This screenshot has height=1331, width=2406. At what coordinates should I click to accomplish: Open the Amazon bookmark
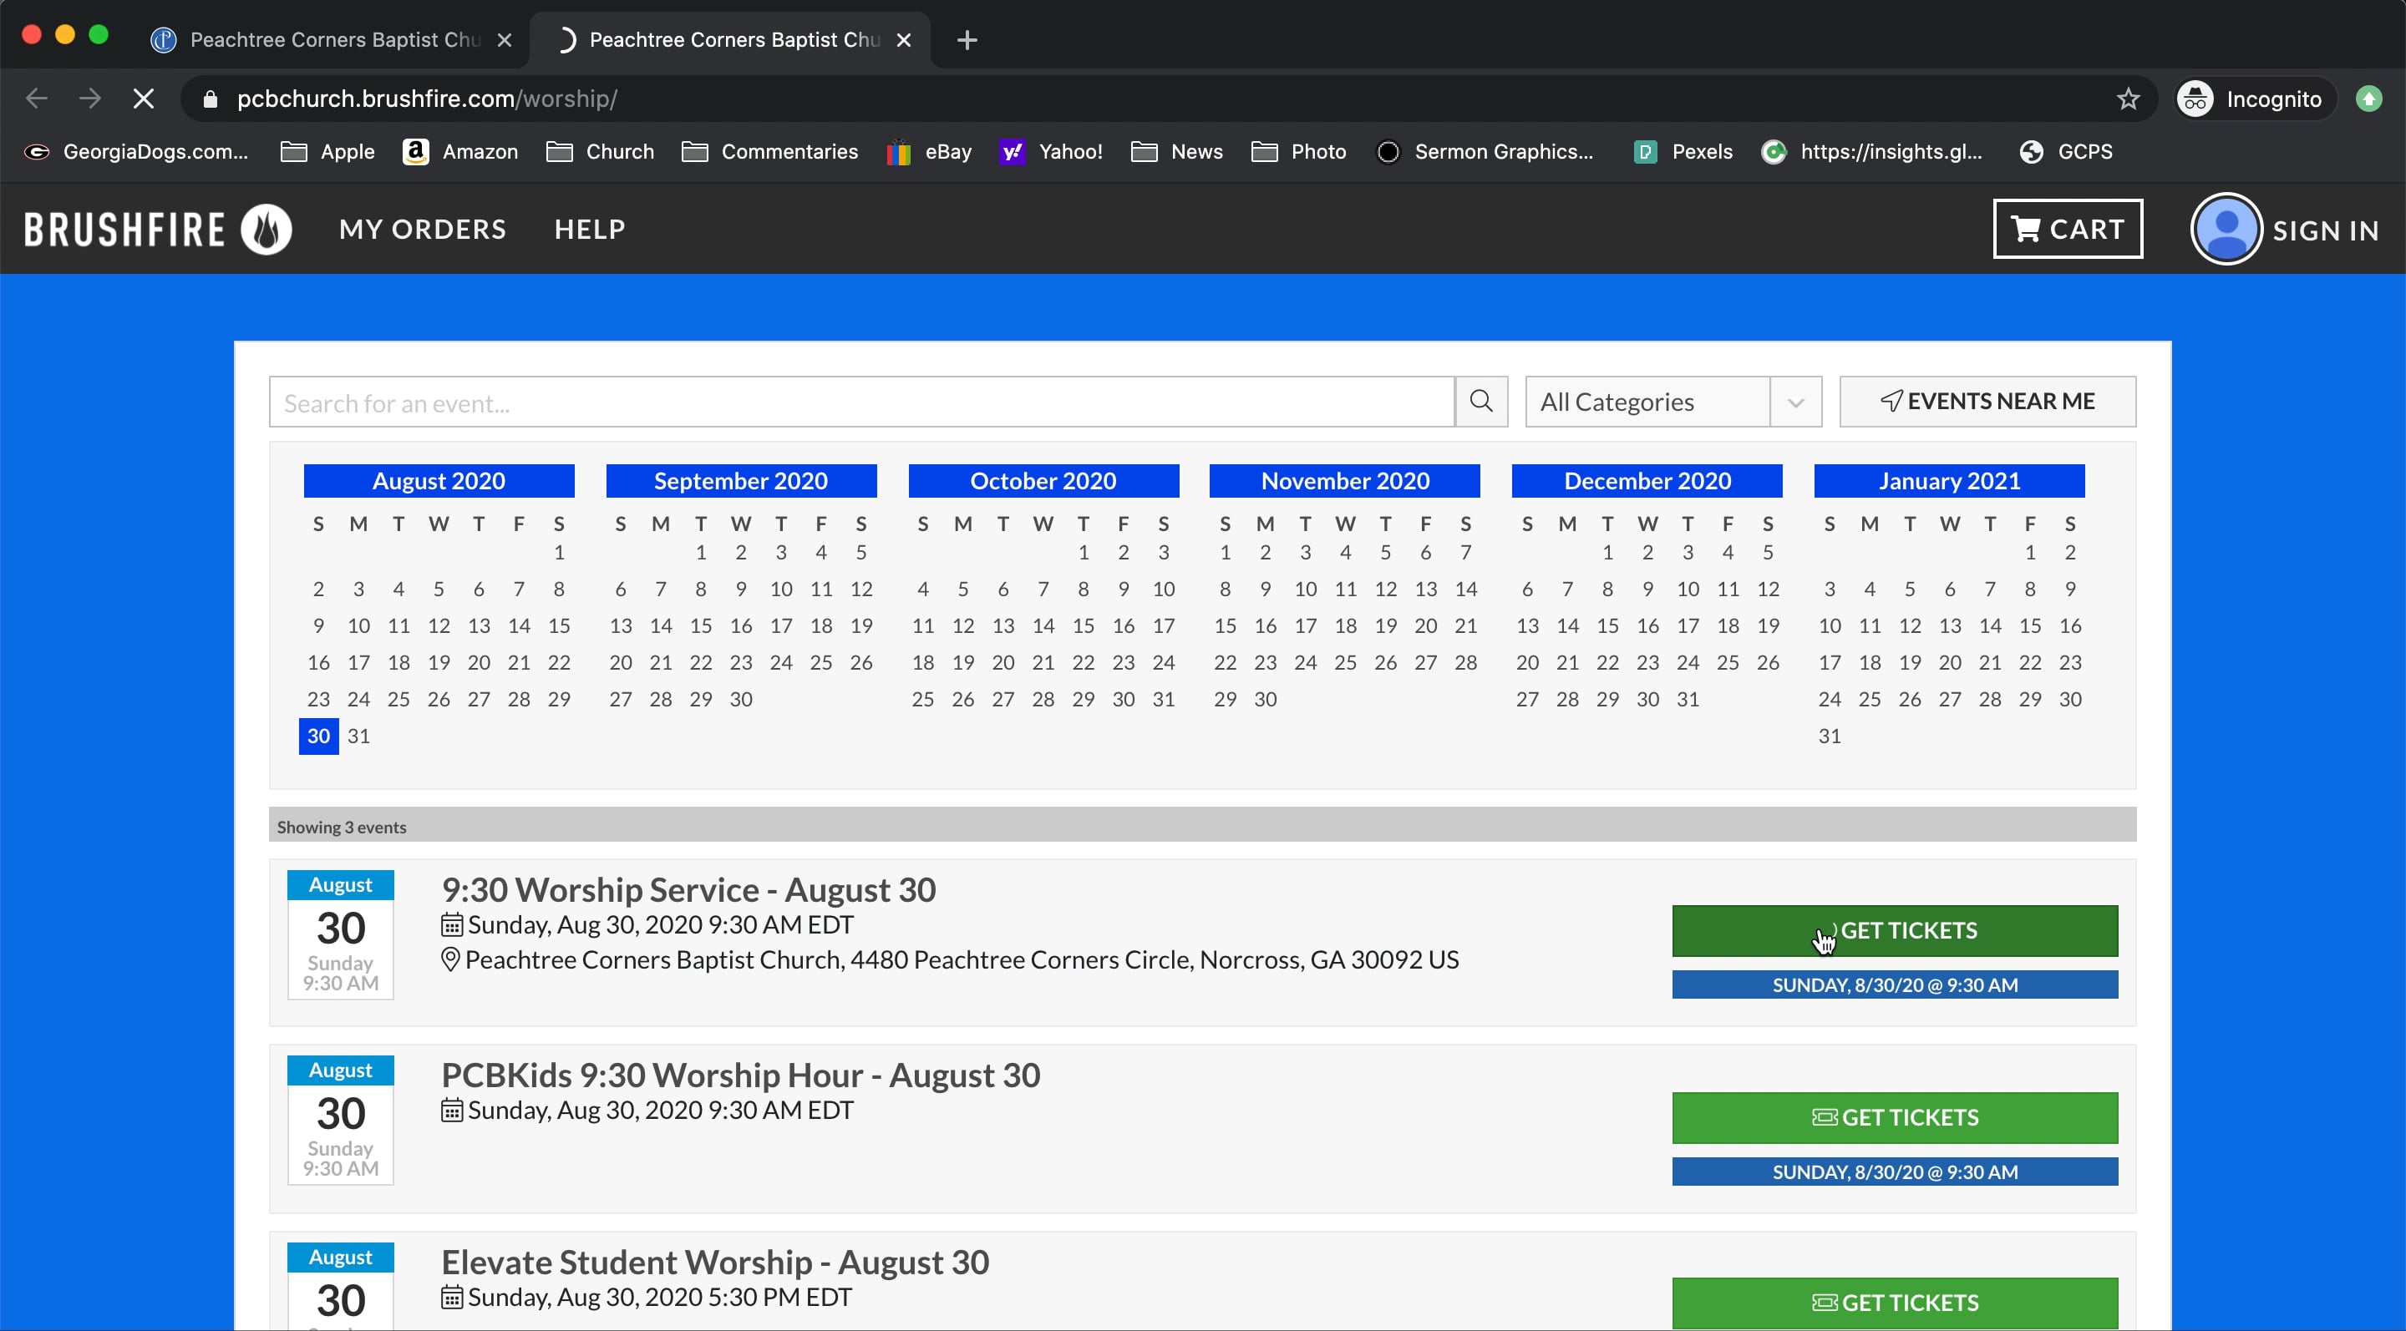pos(460,151)
